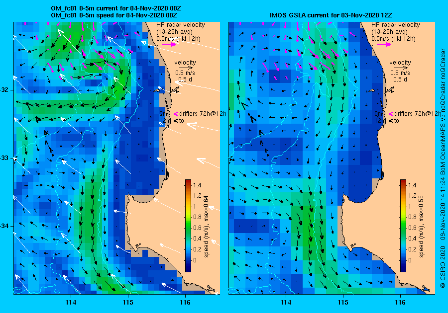
Task: Click 'drifters 72h@12h' text in the right map
Action: (x=418, y=114)
